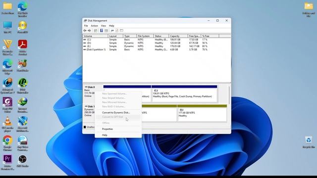Open the Help menu in the menu bar
Image resolution: width=317 pixels, height=178 pixels.
coord(111,26)
